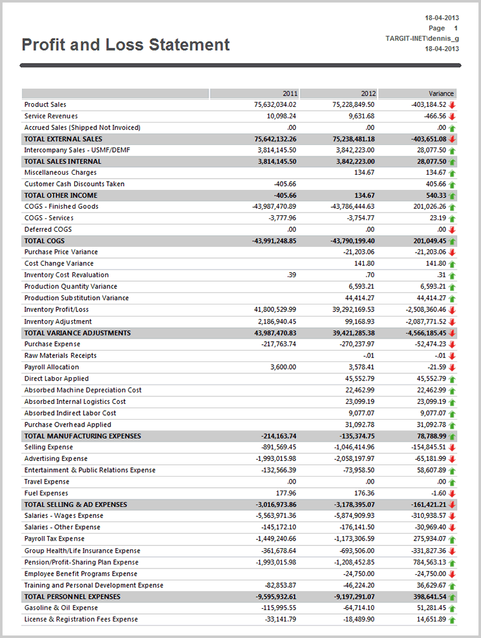Click green arrow on Pension/Profit-Sharing Plan Expense
This screenshot has width=481, height=638.
(452, 563)
